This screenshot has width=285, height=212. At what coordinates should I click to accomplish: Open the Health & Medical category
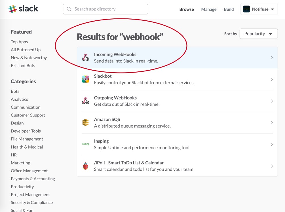(27, 147)
